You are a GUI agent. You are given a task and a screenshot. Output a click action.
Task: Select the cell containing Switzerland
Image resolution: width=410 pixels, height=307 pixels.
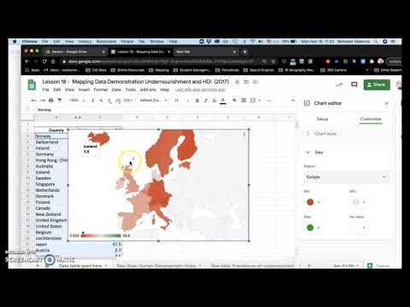(x=51, y=142)
